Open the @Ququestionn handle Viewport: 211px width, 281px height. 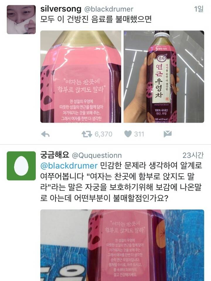97,156
